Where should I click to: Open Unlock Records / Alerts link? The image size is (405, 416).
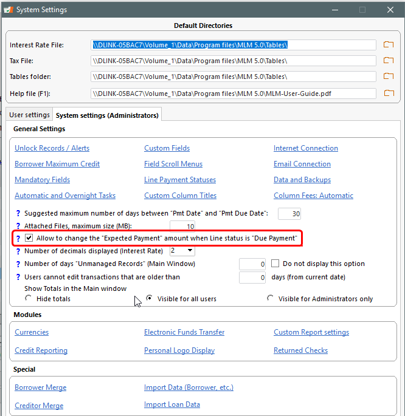point(52,148)
